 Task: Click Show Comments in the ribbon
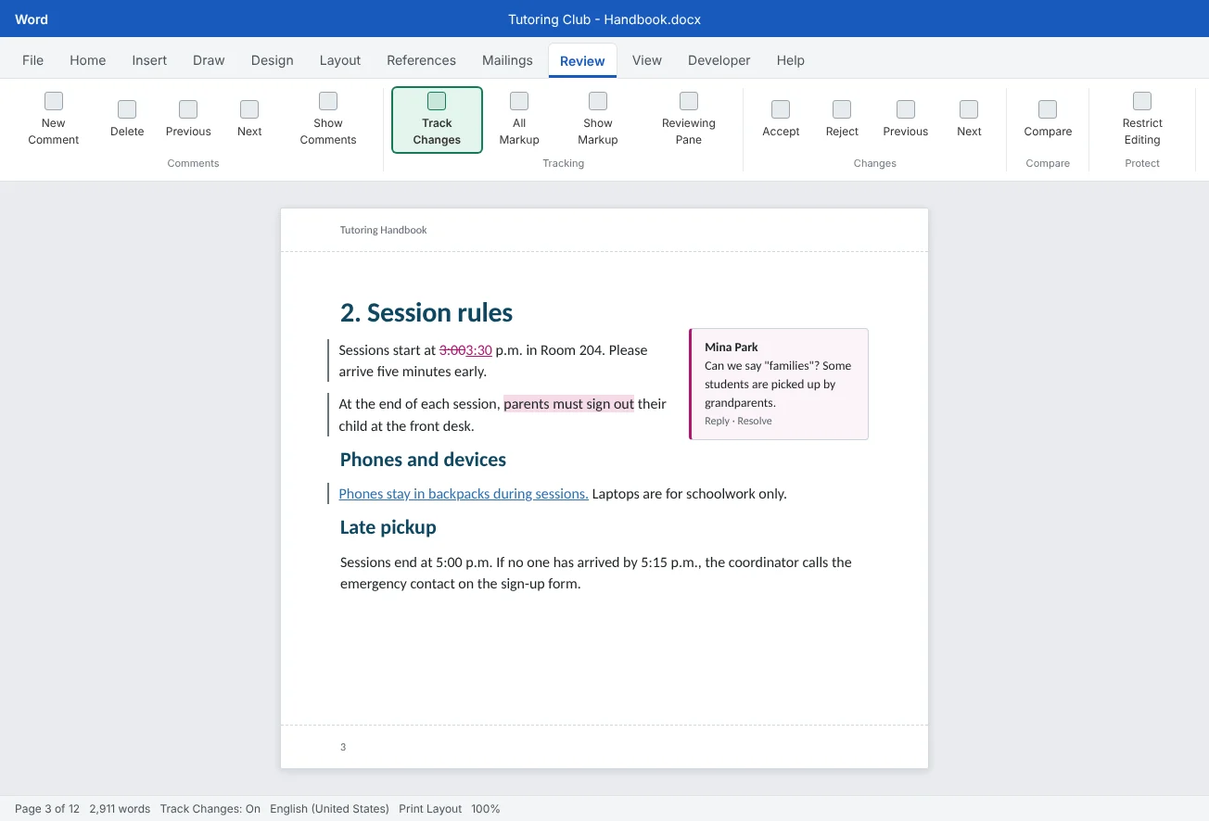coord(328,120)
